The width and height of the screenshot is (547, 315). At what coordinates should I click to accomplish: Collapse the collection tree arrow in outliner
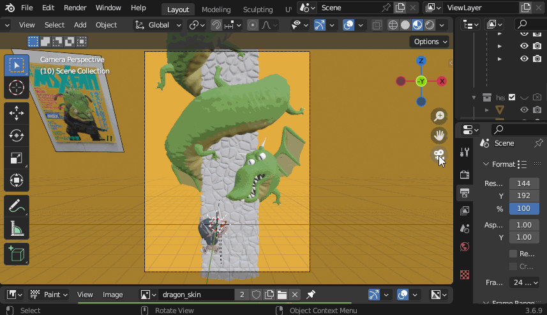point(474,98)
